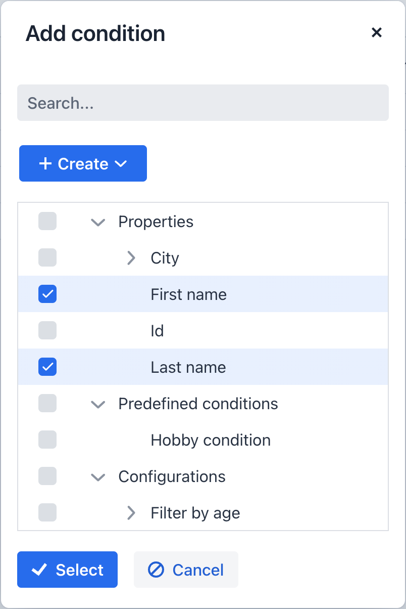Expand the City tree node

[131, 257]
